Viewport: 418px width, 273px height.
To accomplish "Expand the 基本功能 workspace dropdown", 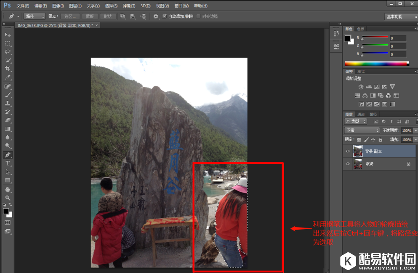I will pos(400,16).
